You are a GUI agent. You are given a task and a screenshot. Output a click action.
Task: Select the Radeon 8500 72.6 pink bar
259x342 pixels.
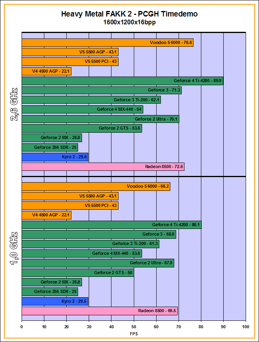click(103, 167)
